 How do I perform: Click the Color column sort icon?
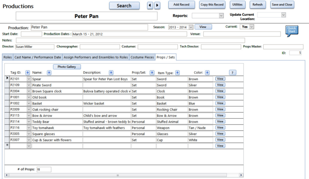click(x=207, y=73)
